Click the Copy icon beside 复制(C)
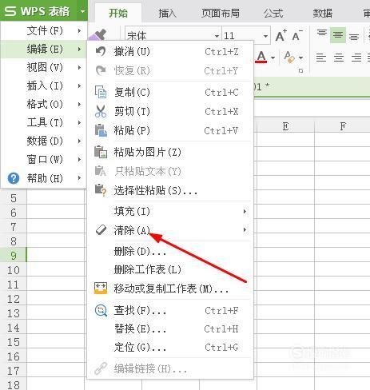This screenshot has height=390, width=370. click(101, 92)
